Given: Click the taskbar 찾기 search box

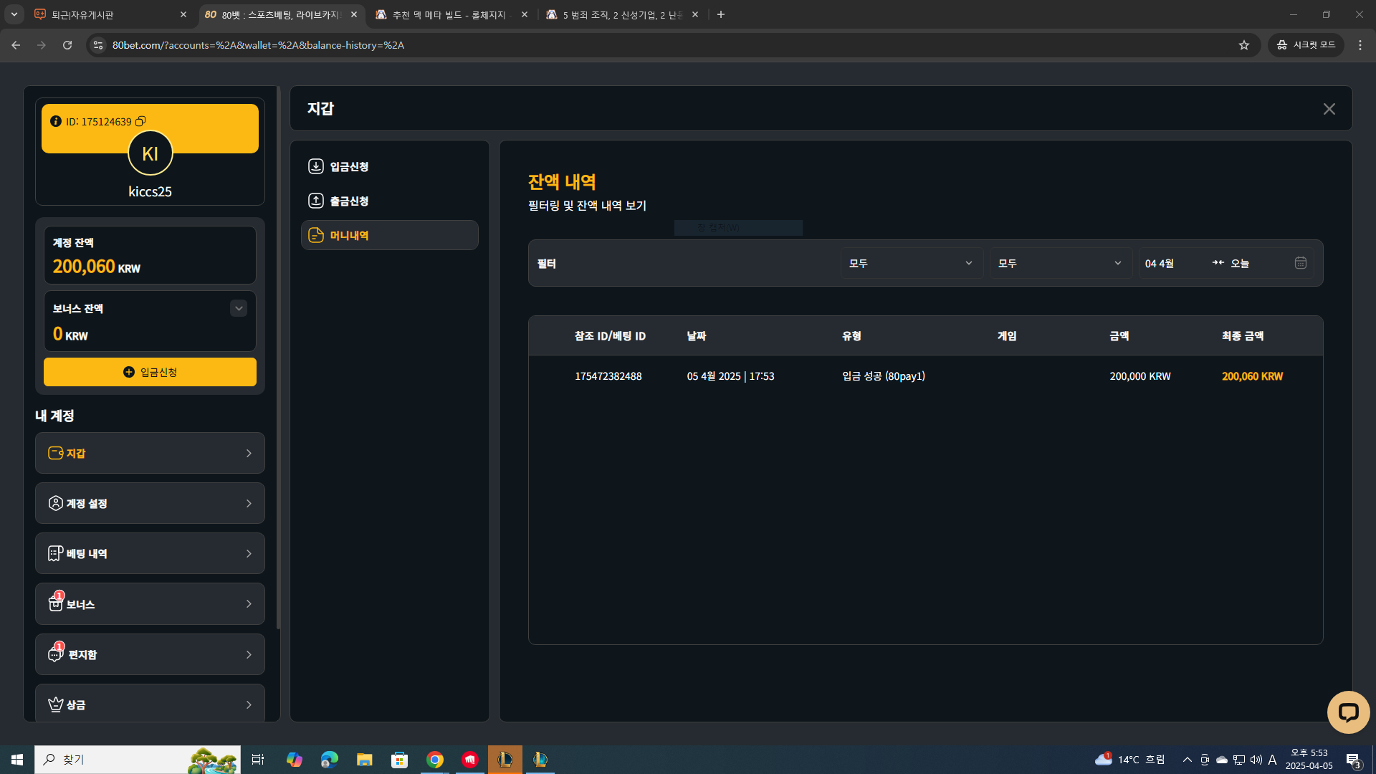Looking at the screenshot, I should click(x=138, y=760).
